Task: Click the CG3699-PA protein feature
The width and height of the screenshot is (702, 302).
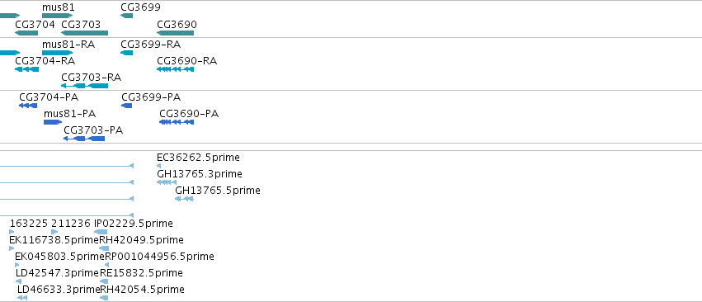Action: (x=127, y=106)
